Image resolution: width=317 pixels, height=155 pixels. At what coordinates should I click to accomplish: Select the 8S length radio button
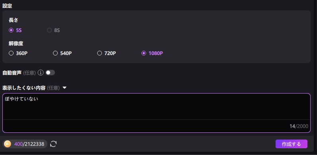click(x=49, y=31)
